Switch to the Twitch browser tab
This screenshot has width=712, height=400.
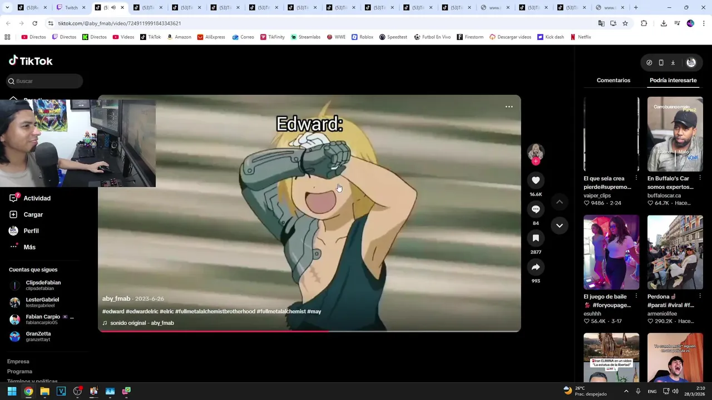pos(71,8)
